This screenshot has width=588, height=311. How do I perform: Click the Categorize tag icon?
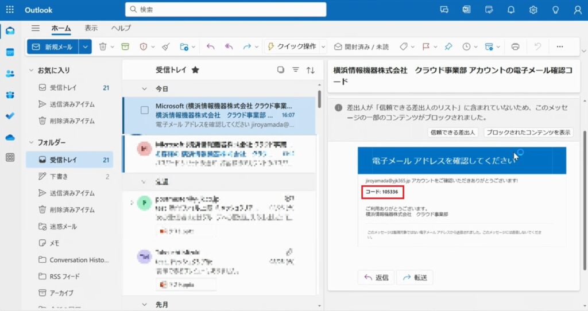click(404, 47)
